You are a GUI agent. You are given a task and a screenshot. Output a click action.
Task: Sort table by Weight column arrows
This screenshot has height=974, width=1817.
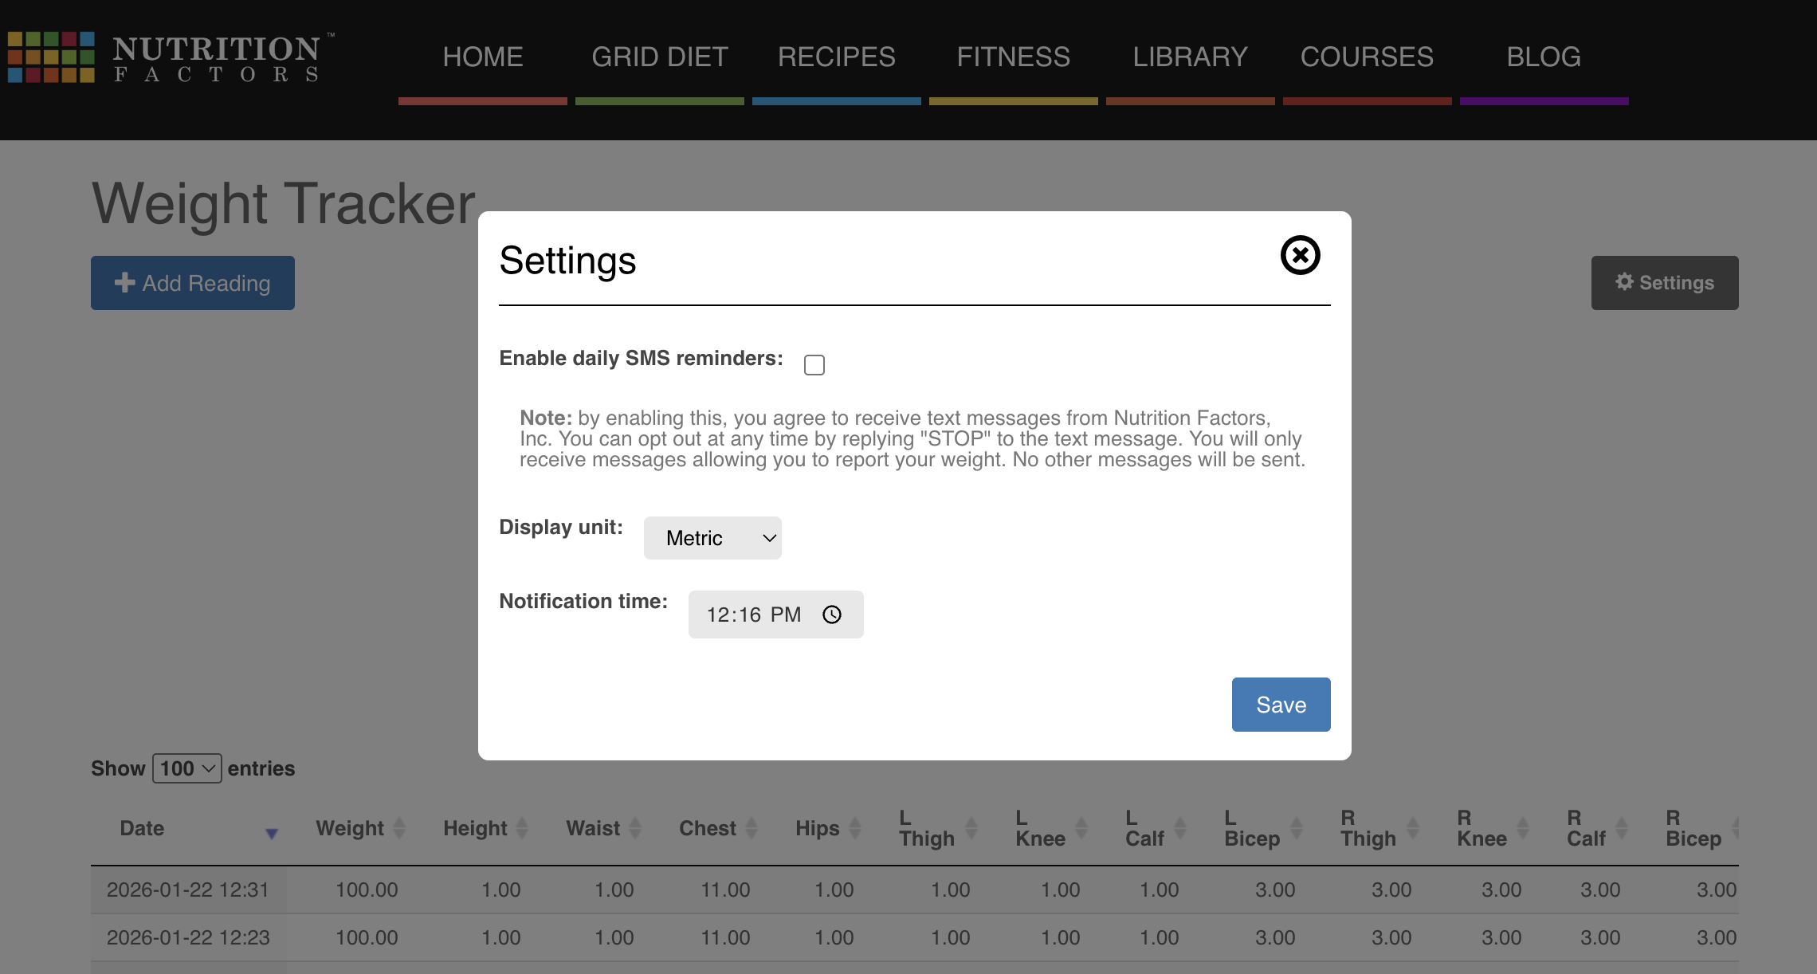click(x=399, y=828)
